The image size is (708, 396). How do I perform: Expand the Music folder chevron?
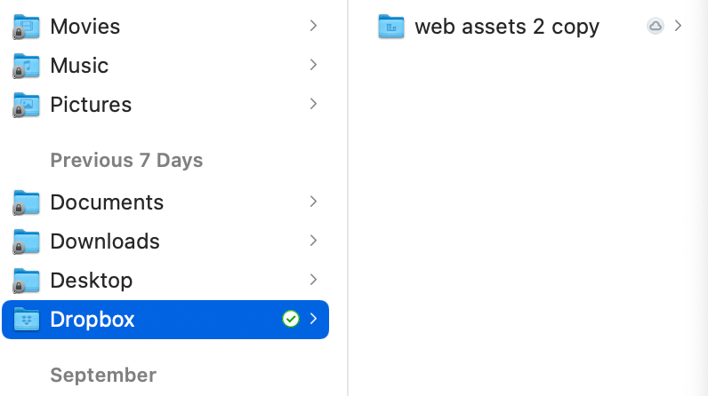[313, 65]
